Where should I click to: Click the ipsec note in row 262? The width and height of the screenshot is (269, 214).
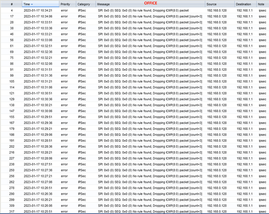coord(262,182)
